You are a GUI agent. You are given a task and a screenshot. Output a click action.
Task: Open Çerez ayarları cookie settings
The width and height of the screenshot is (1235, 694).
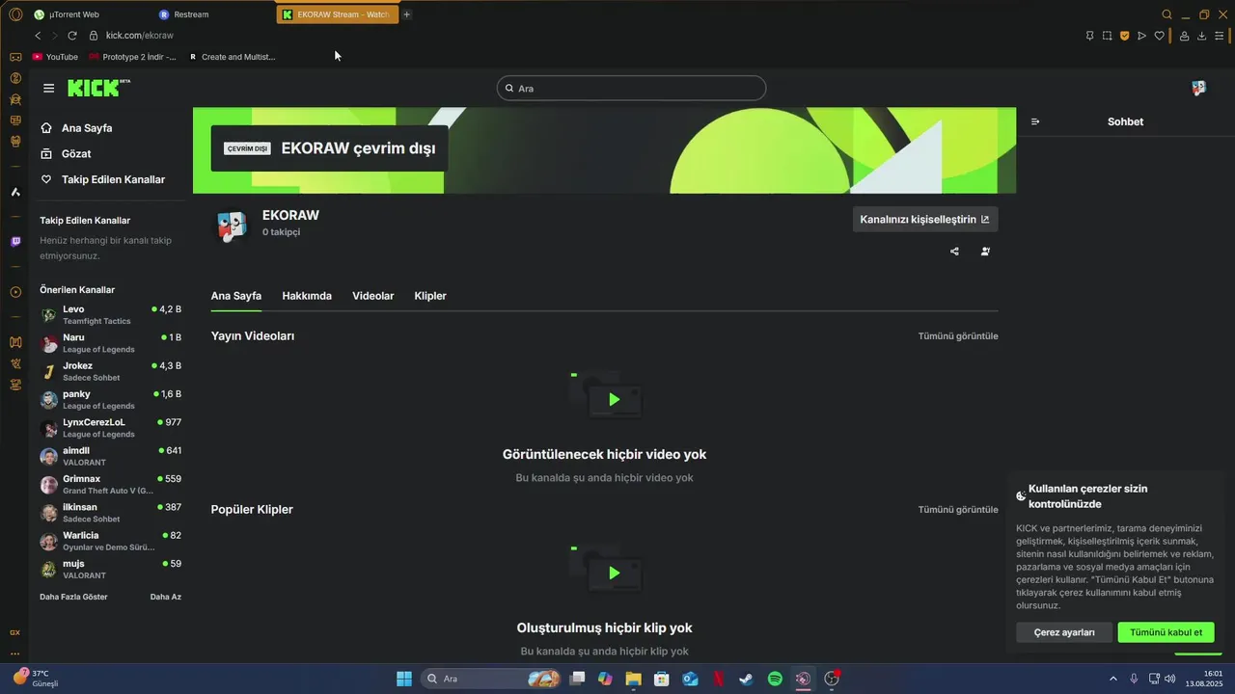tap(1064, 632)
